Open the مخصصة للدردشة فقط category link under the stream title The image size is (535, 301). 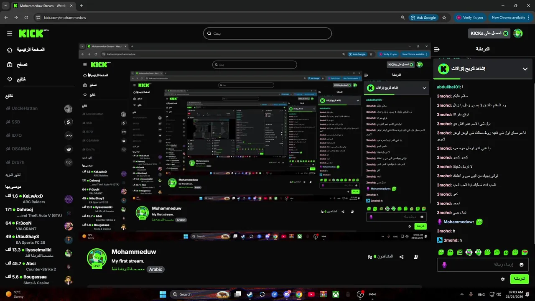(x=128, y=269)
